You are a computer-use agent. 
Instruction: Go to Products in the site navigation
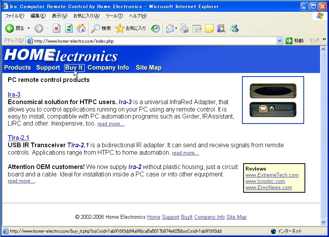[x=17, y=68]
